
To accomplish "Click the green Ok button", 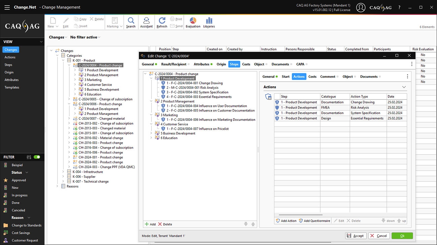I will tap(402, 236).
